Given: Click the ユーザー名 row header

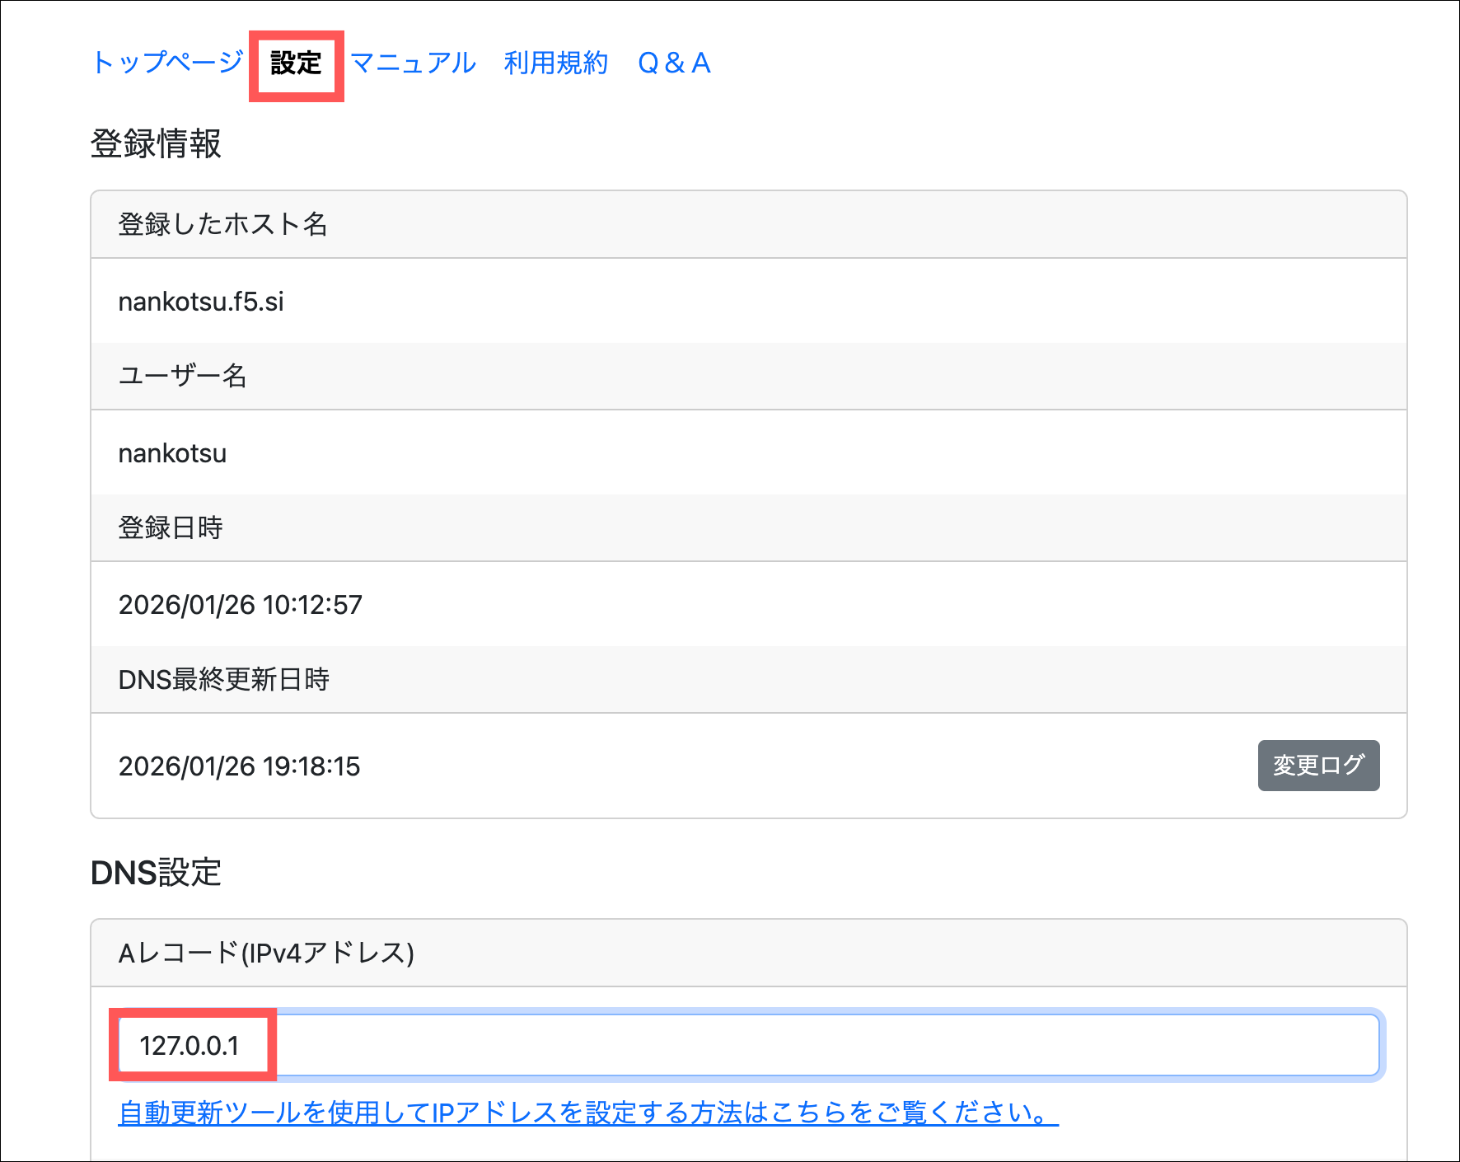Looking at the screenshot, I should click(x=182, y=376).
